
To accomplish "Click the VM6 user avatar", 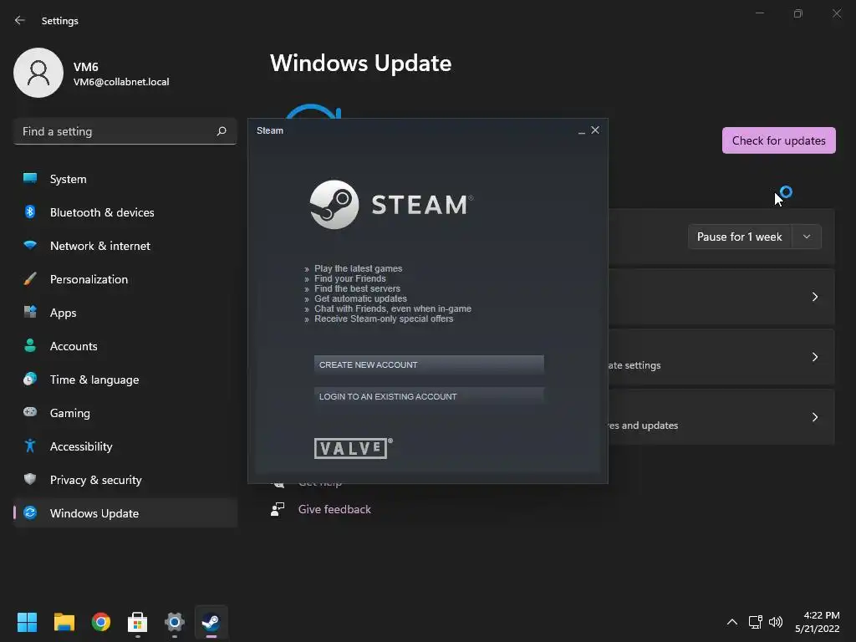I will coord(38,73).
